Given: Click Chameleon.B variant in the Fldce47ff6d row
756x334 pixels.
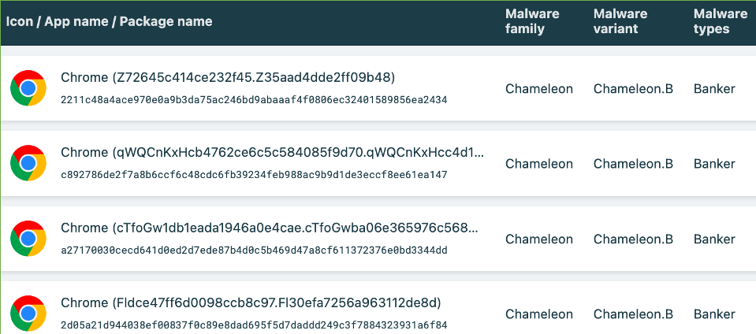Looking at the screenshot, I should point(632,314).
